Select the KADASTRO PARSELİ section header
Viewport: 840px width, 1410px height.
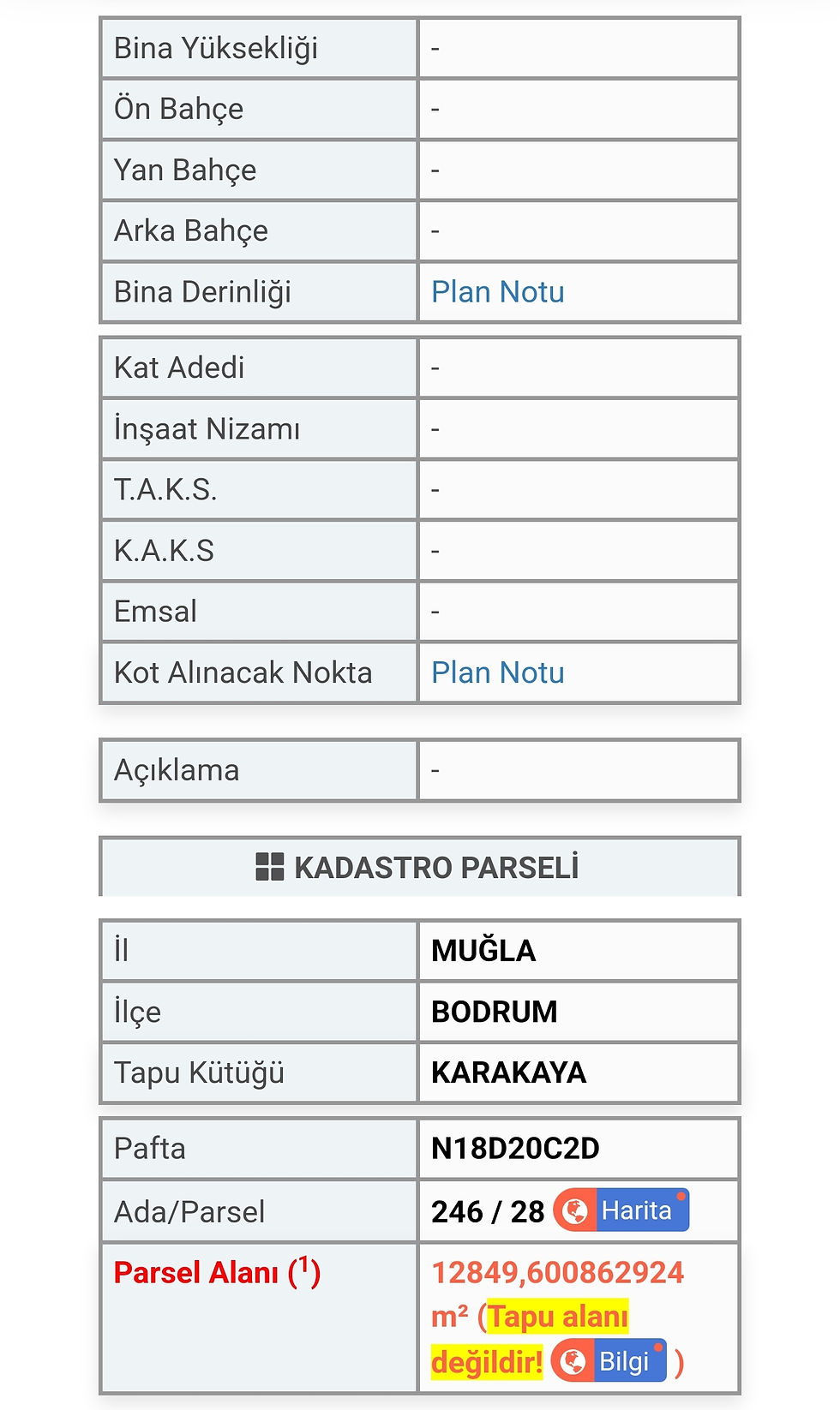420,867
